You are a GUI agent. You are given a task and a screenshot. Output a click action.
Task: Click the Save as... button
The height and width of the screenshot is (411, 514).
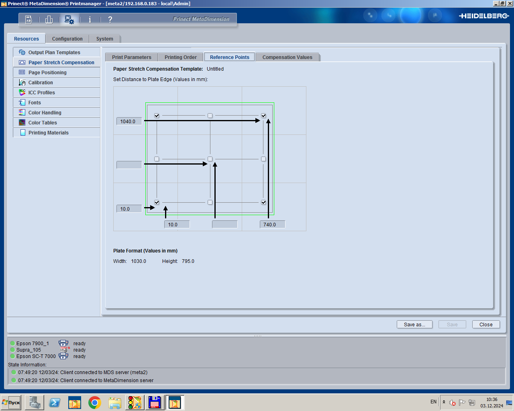(414, 324)
